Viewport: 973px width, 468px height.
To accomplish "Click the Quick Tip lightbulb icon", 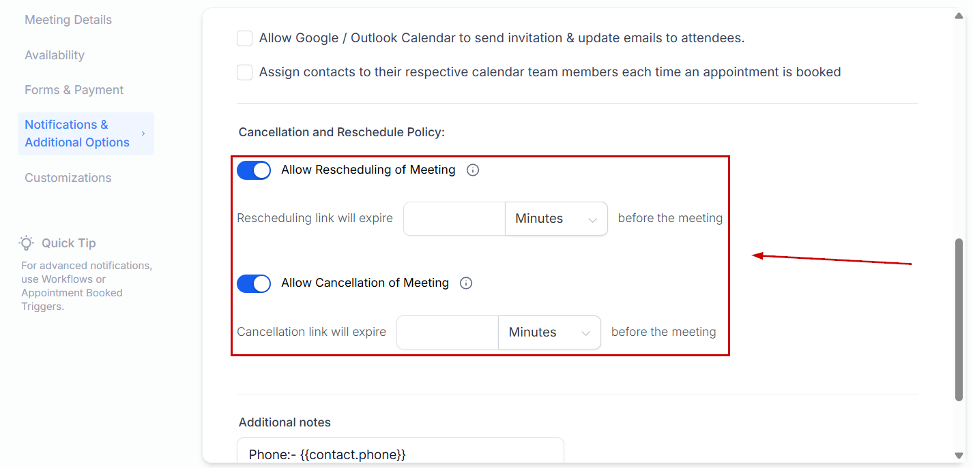I will click(27, 243).
